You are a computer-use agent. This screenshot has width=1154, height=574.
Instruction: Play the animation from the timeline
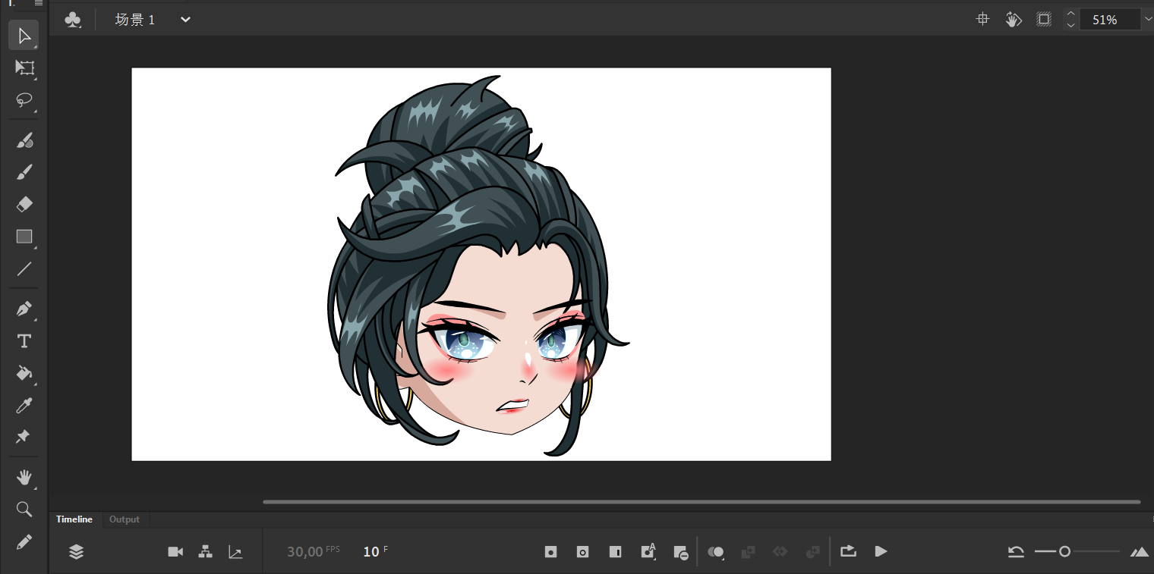[x=881, y=551]
